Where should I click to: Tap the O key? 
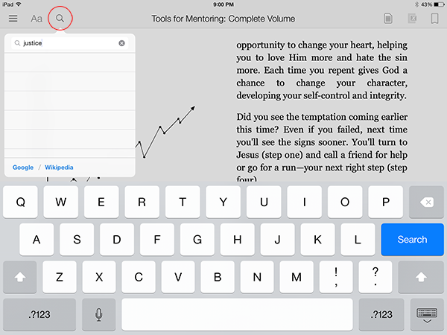tap(345, 202)
